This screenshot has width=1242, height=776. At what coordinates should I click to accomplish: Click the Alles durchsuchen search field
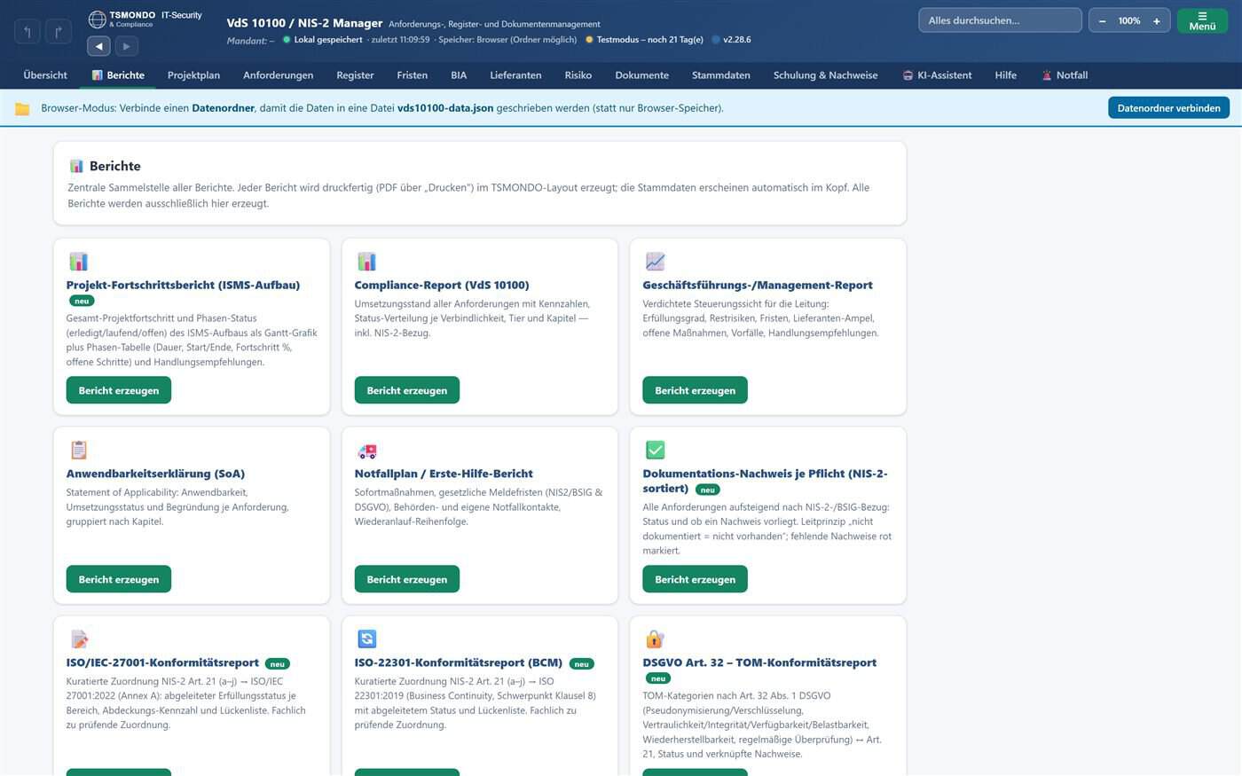(1000, 20)
